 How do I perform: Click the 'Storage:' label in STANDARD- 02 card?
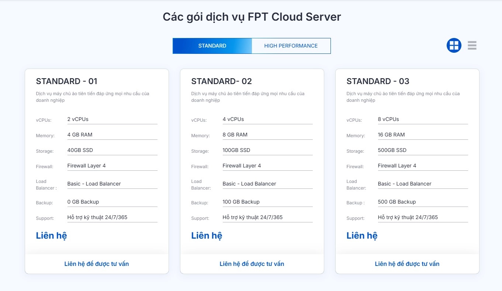point(200,151)
